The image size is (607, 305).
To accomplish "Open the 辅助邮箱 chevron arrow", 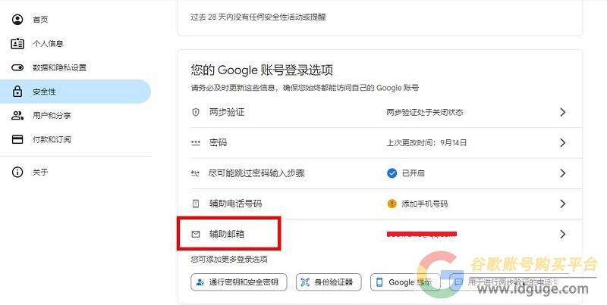I will (563, 234).
